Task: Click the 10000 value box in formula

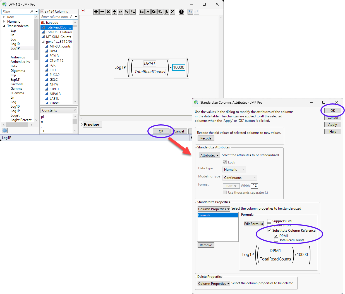Action: point(179,67)
